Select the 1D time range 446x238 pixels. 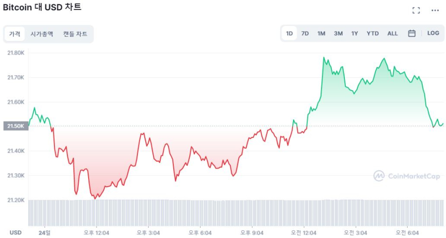tap(289, 34)
